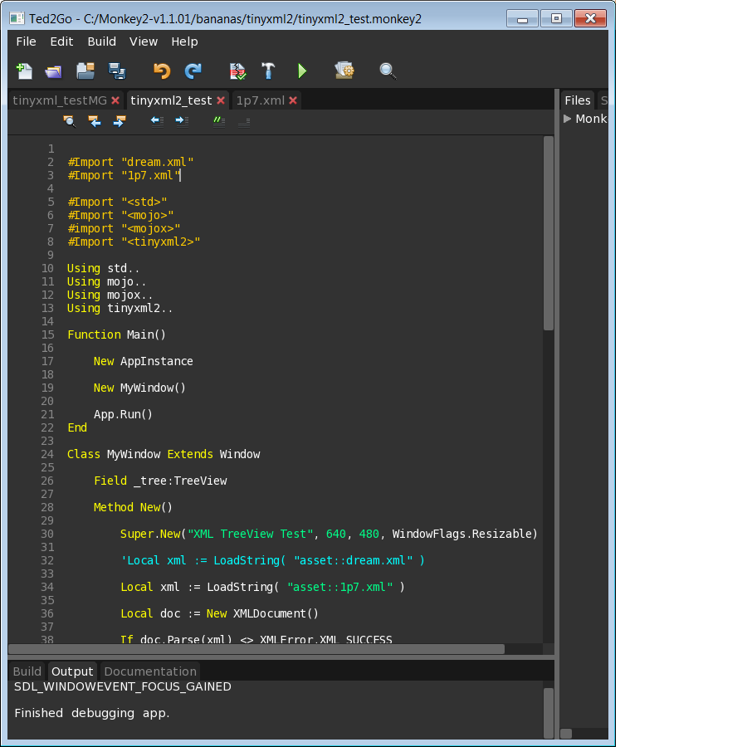Close the tinyxml_testMG tab
This screenshot has width=747, height=747.
tap(115, 100)
